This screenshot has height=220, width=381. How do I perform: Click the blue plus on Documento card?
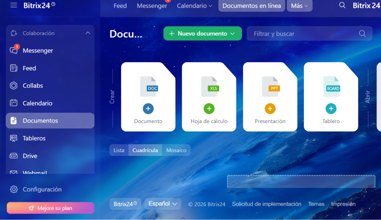[x=148, y=109]
